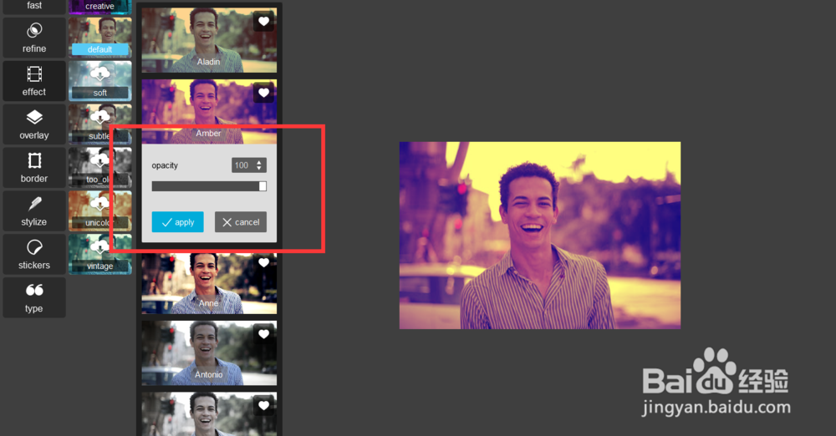
Task: Click the opacity slider handle
Action: tap(263, 186)
